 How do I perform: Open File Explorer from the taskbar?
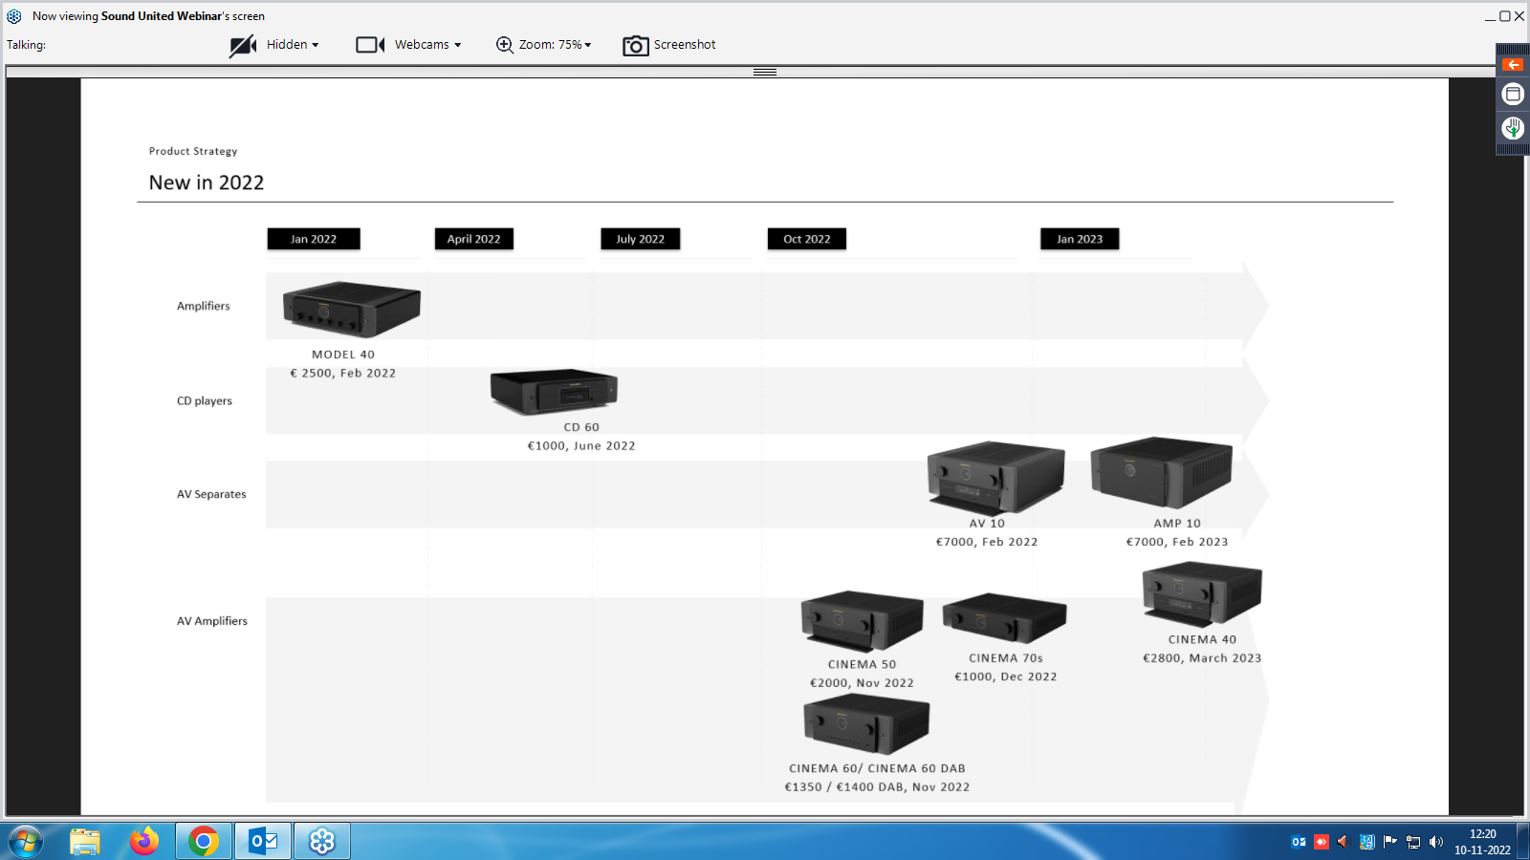(x=85, y=842)
